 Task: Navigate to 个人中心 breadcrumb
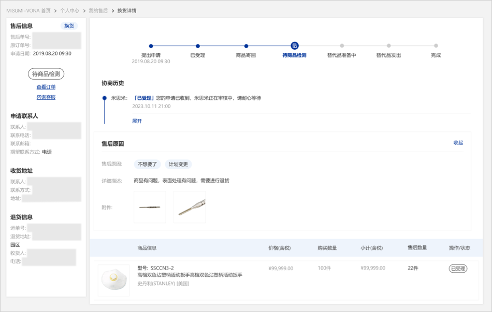[69, 10]
